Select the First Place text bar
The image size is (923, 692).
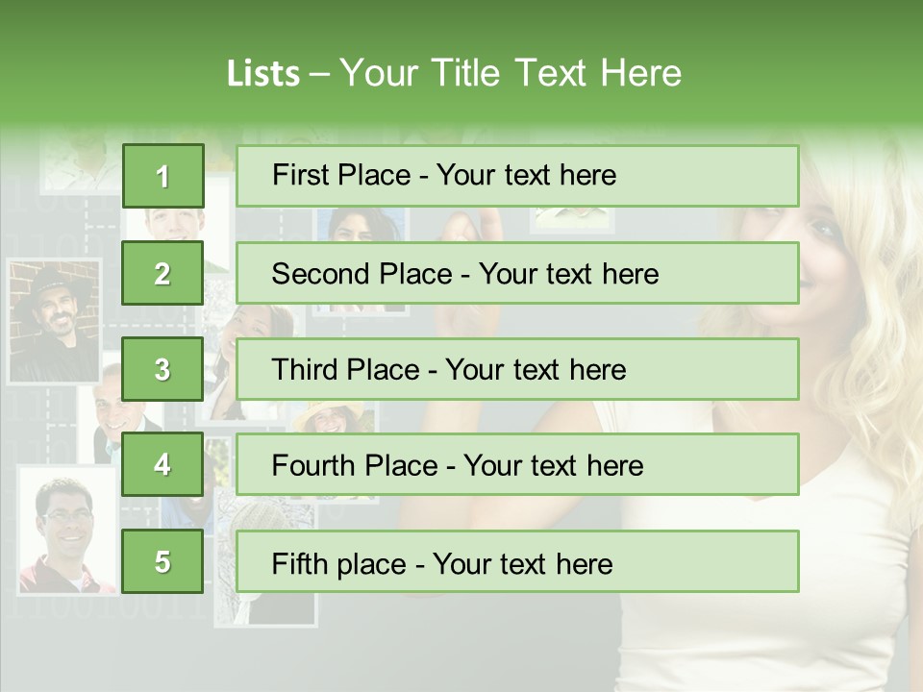[517, 176]
